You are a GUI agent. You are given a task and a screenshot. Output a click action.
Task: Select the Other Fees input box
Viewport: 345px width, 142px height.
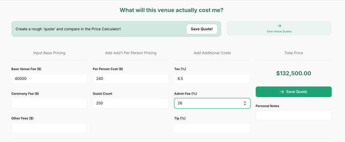(49, 128)
